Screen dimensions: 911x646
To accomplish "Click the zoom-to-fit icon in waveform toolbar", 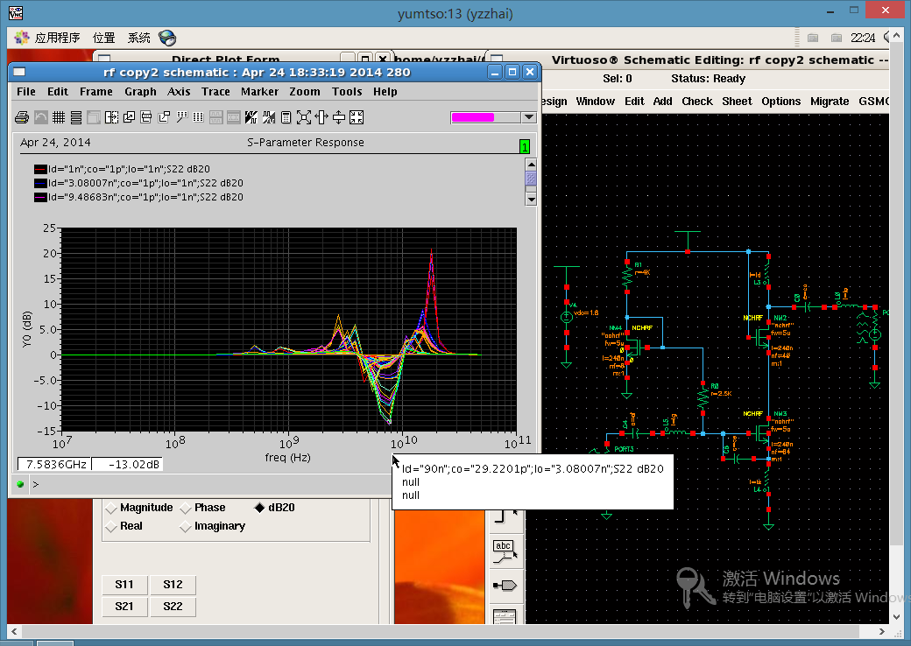I will (304, 117).
